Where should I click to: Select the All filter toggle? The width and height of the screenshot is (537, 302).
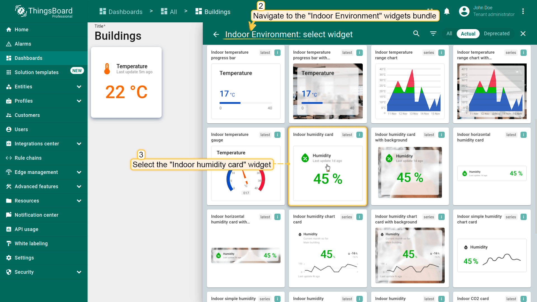pos(449,34)
